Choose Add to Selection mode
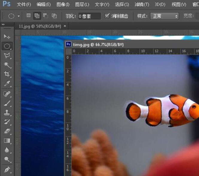This screenshot has width=199, height=176. 37,16
